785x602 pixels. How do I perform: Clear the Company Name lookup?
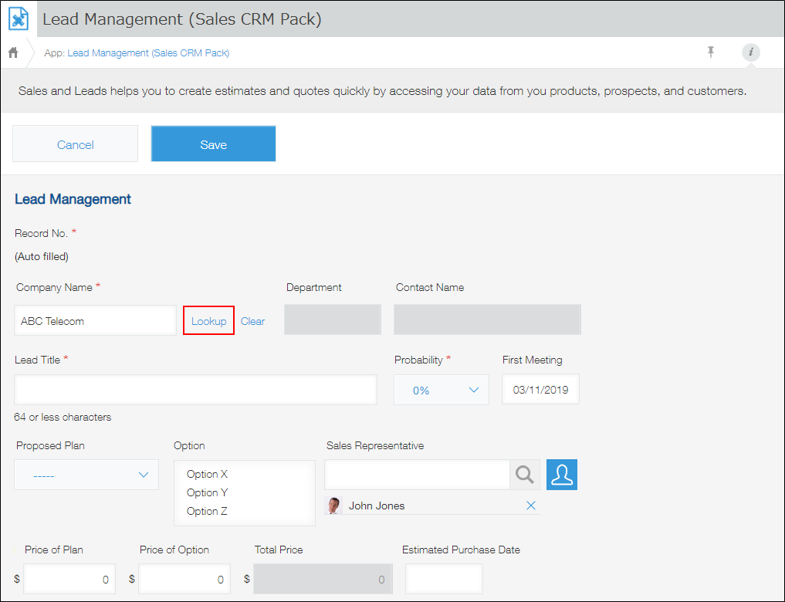click(x=253, y=321)
